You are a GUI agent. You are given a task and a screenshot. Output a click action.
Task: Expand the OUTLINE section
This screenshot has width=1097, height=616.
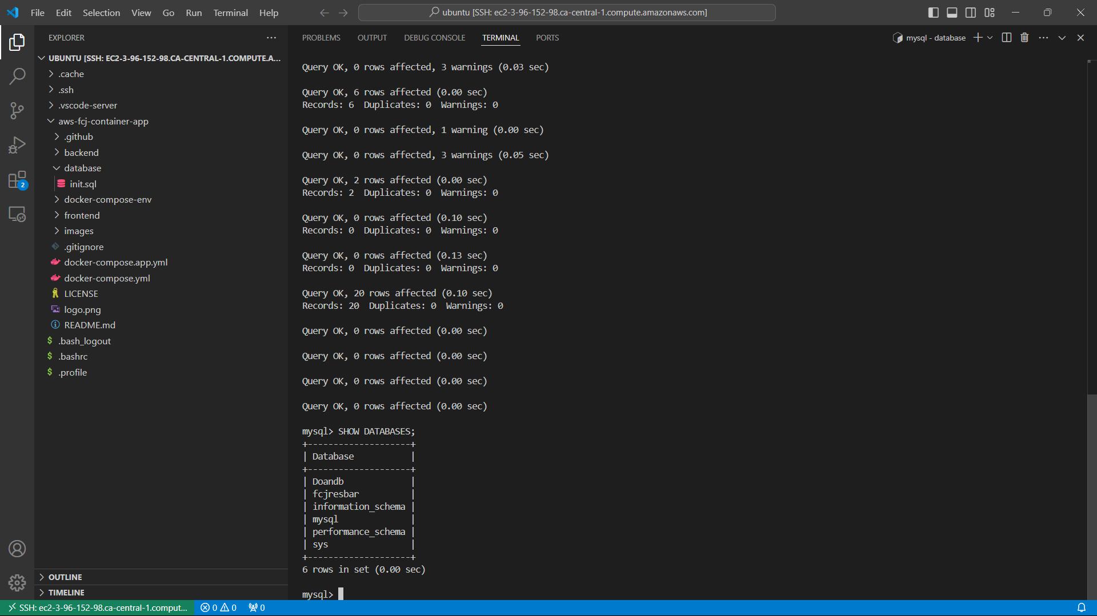coord(161,577)
